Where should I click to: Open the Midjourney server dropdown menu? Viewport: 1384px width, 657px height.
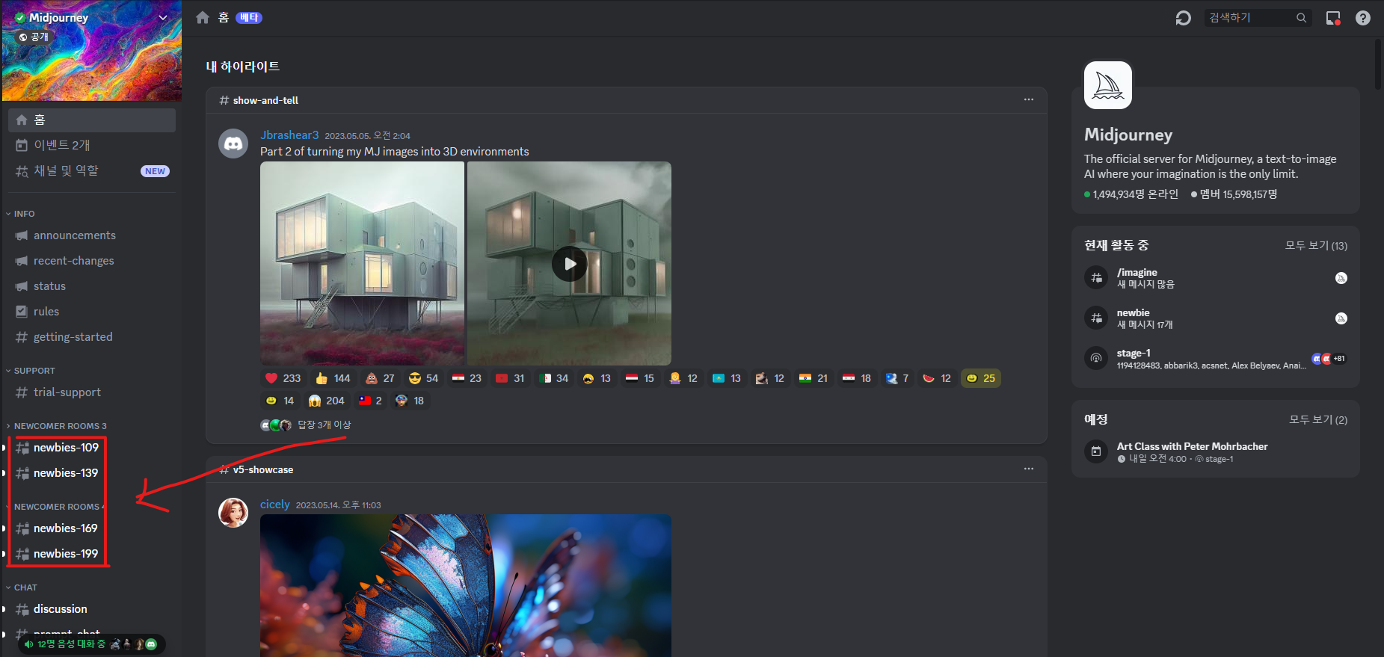162,17
